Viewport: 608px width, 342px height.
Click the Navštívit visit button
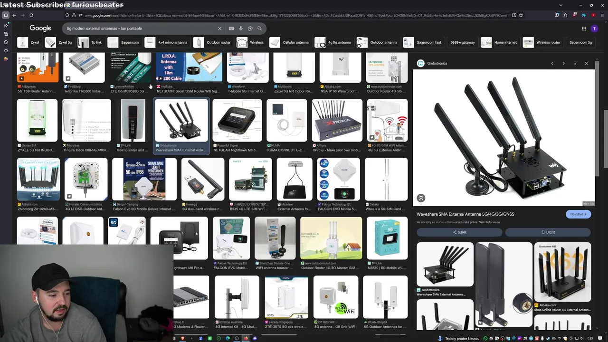click(x=579, y=214)
